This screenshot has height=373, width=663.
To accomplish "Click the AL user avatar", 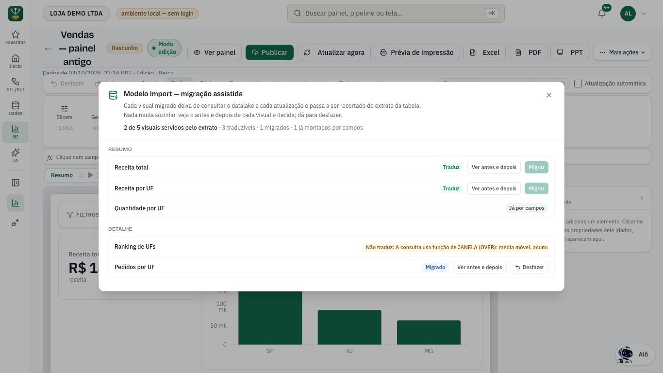I will point(628,14).
